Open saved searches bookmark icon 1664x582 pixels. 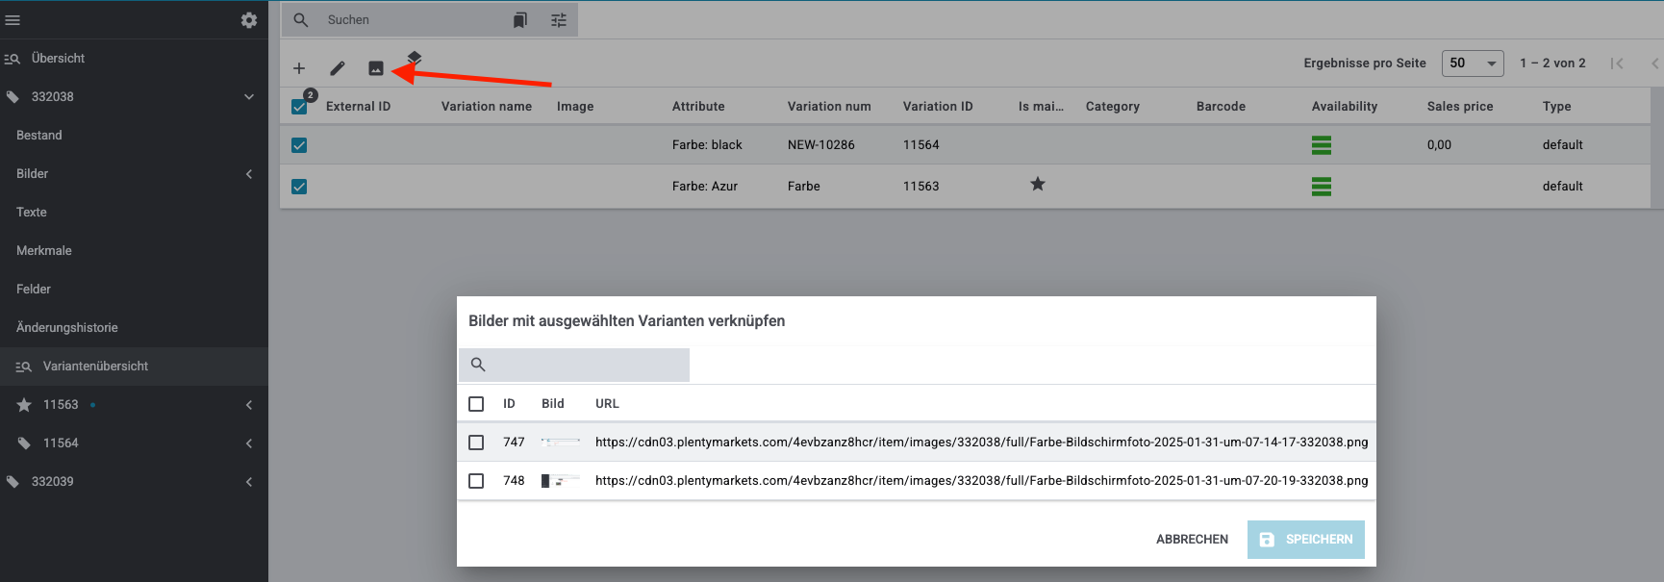(x=520, y=20)
